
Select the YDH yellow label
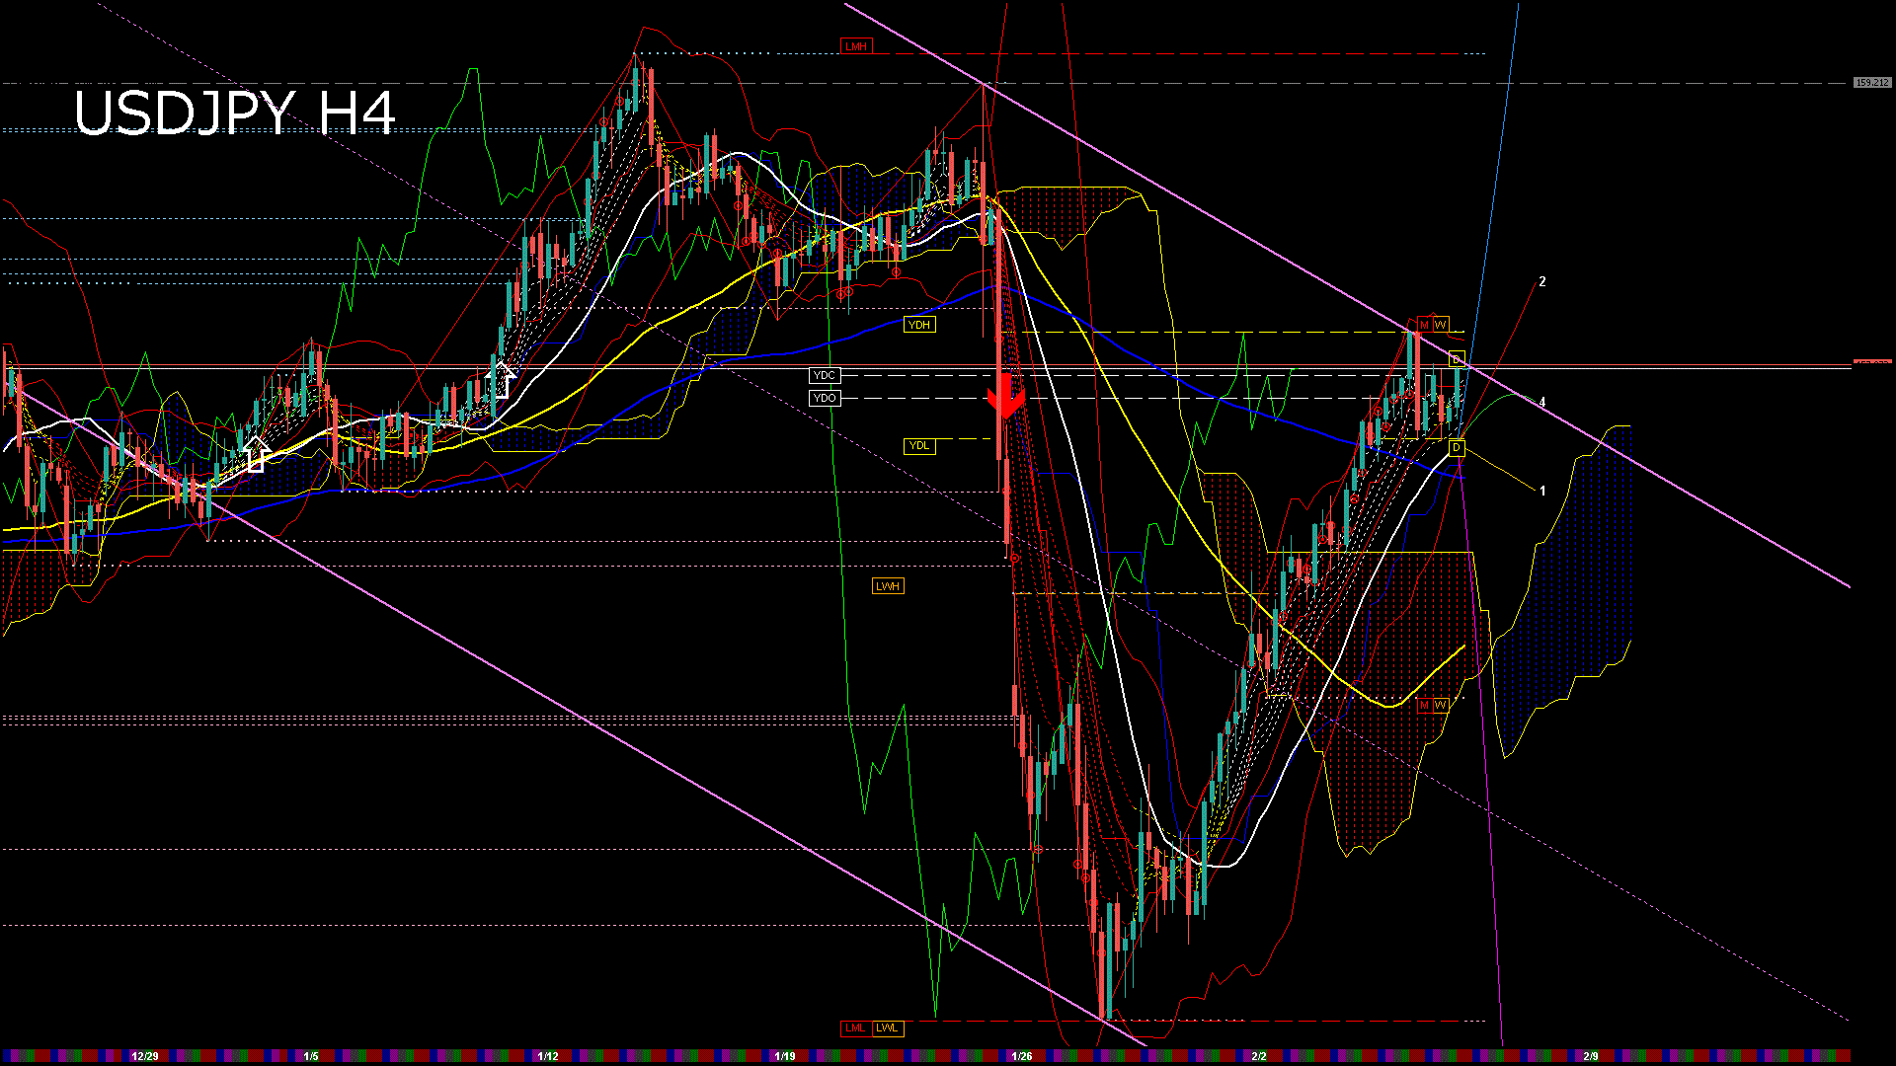point(918,325)
